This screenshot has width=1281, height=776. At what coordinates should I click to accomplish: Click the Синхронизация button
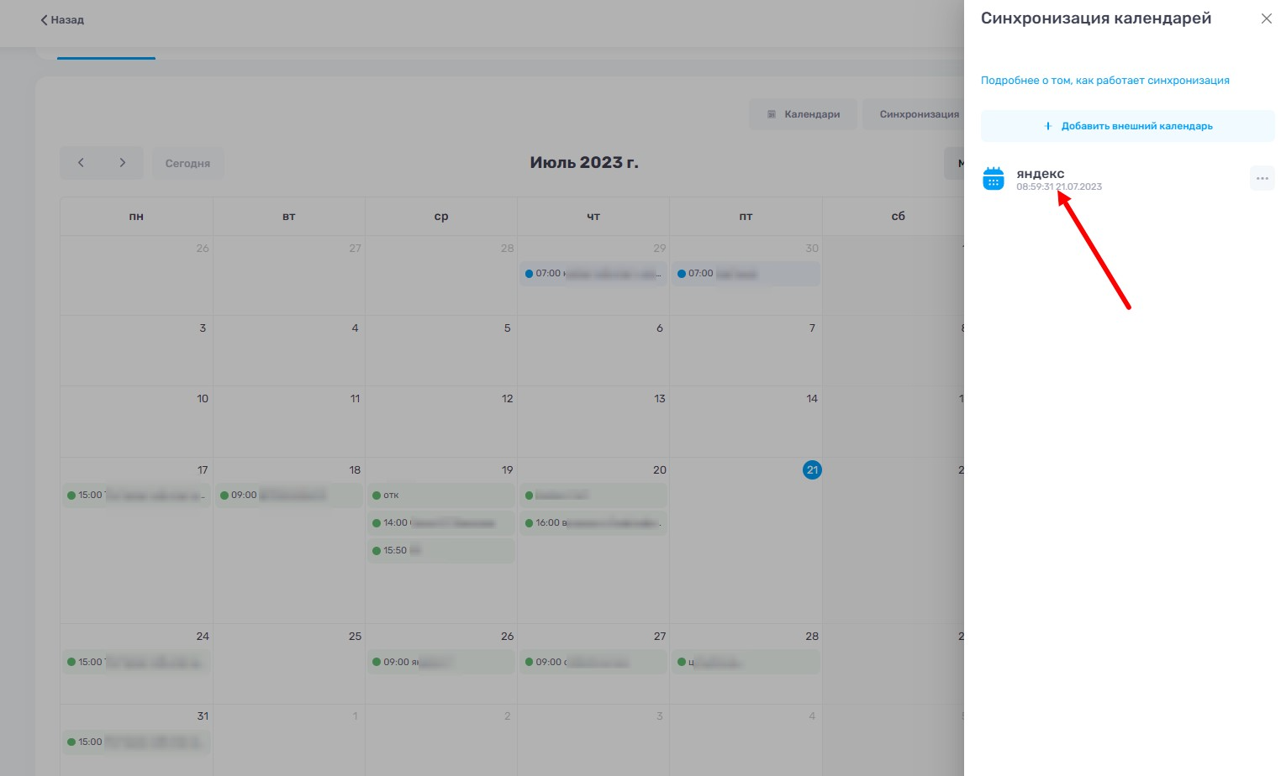click(x=918, y=114)
